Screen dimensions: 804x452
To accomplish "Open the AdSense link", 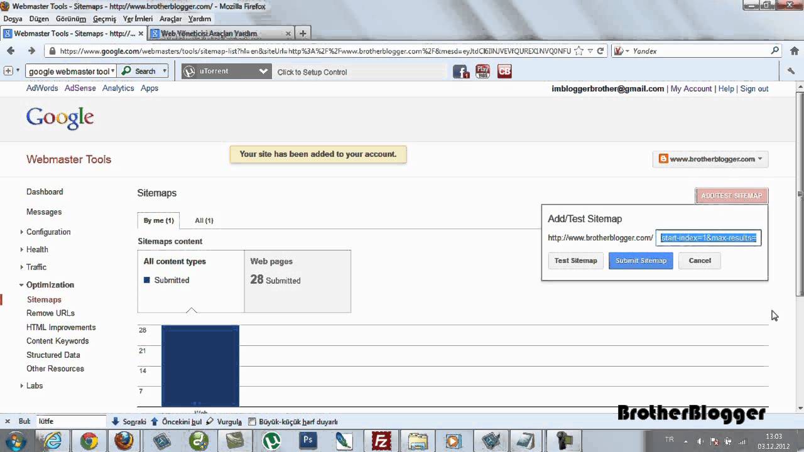I will [x=80, y=88].
